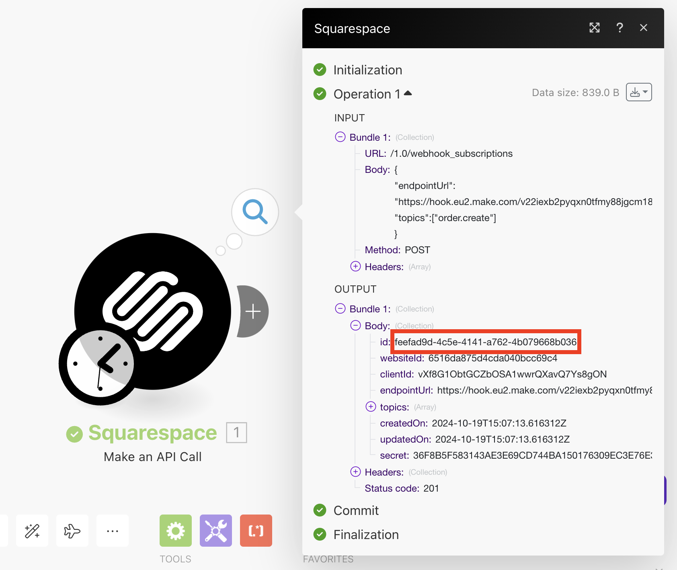The width and height of the screenshot is (677, 570).
Task: Add another module with plus handle
Action: (253, 312)
